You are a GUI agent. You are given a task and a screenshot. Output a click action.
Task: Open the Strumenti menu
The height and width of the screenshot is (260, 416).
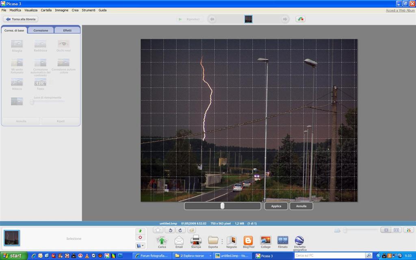point(88,10)
